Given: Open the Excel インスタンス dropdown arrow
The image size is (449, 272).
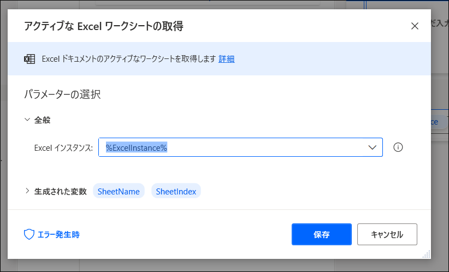Looking at the screenshot, I should 373,147.
